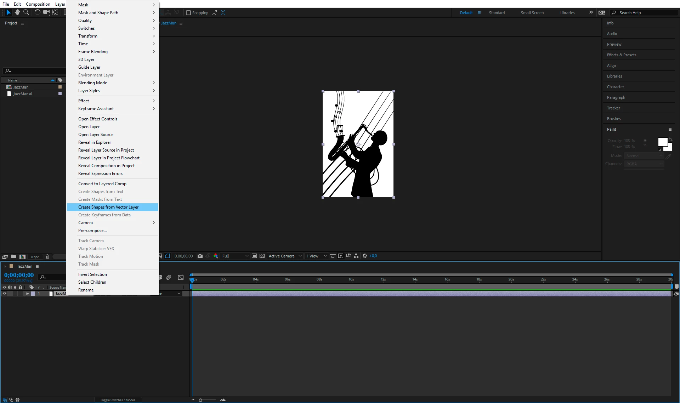This screenshot has height=403, width=680.
Task: Open the show channel color icon
Action: 216,256
